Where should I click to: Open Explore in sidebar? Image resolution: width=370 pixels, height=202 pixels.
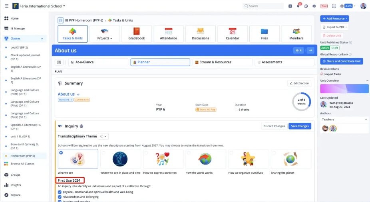point(15,195)
